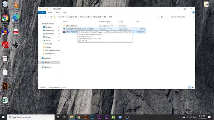
Task: Open Quick Access Toolbar customize dropdown
Action: click(50, 9)
